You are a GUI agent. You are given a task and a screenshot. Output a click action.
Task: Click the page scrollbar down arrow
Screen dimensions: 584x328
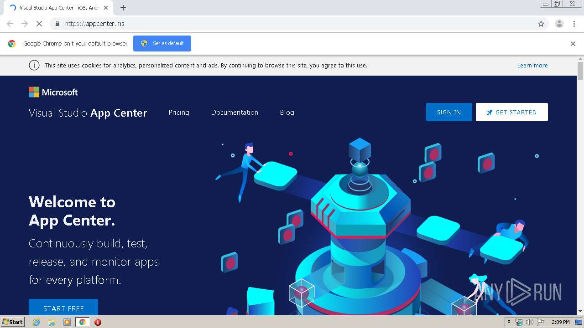tap(580, 312)
